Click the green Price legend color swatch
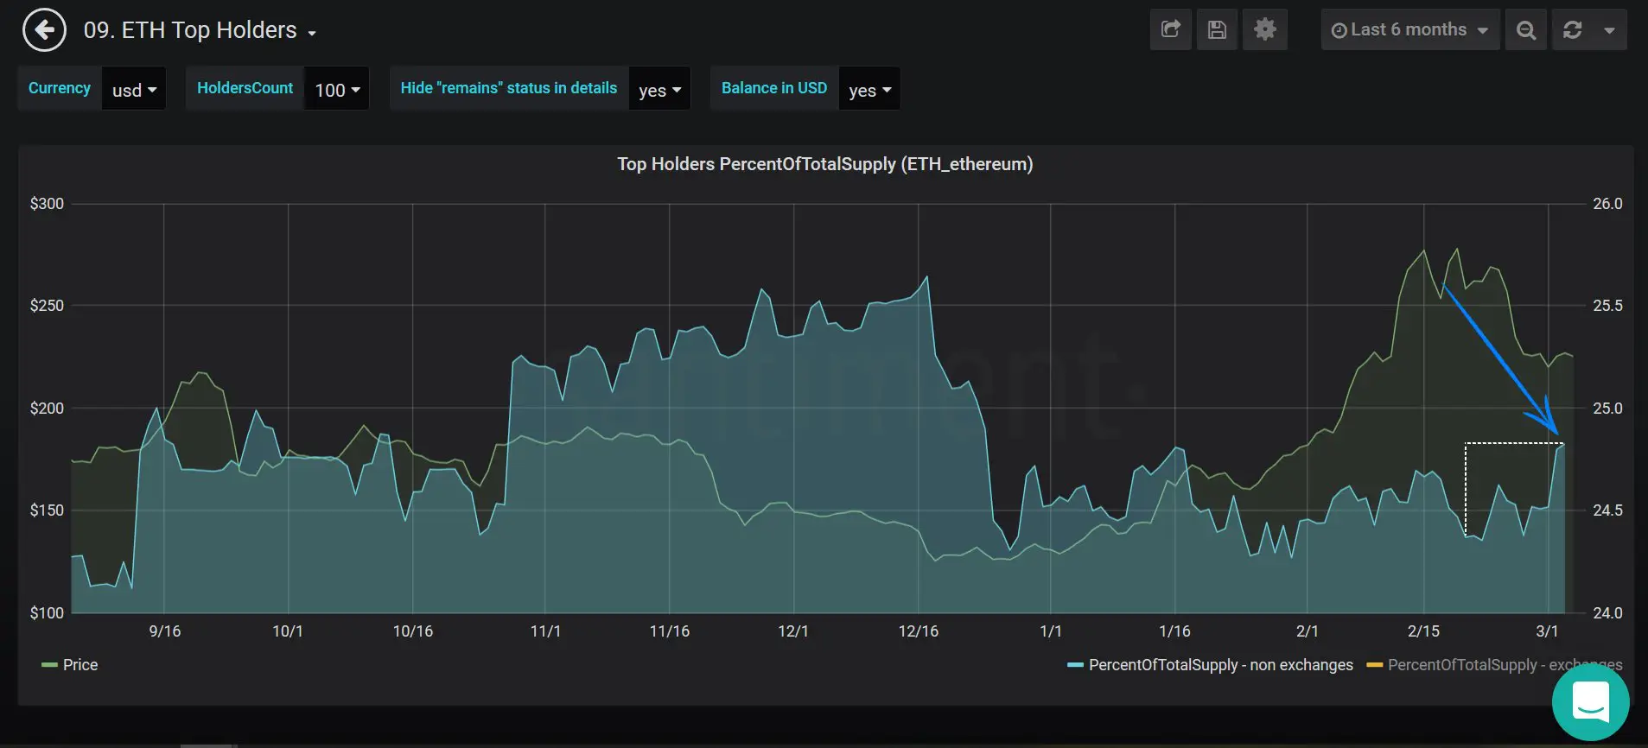The width and height of the screenshot is (1648, 748). tap(49, 665)
